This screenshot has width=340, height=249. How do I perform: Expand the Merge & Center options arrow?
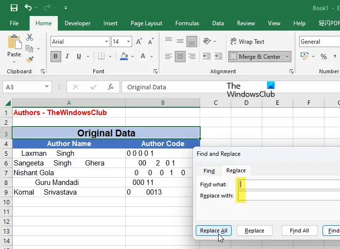point(287,57)
